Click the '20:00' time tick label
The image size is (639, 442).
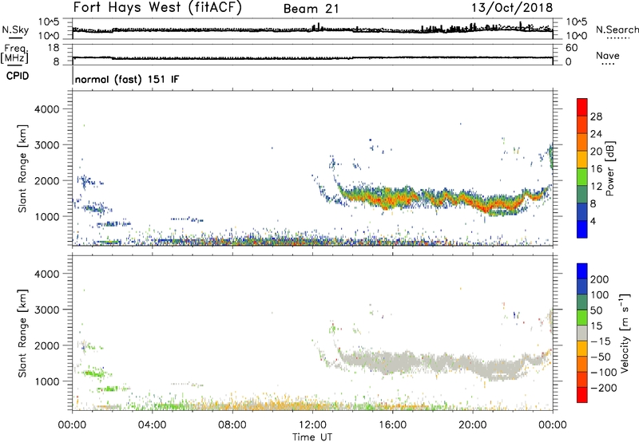tap(472, 425)
